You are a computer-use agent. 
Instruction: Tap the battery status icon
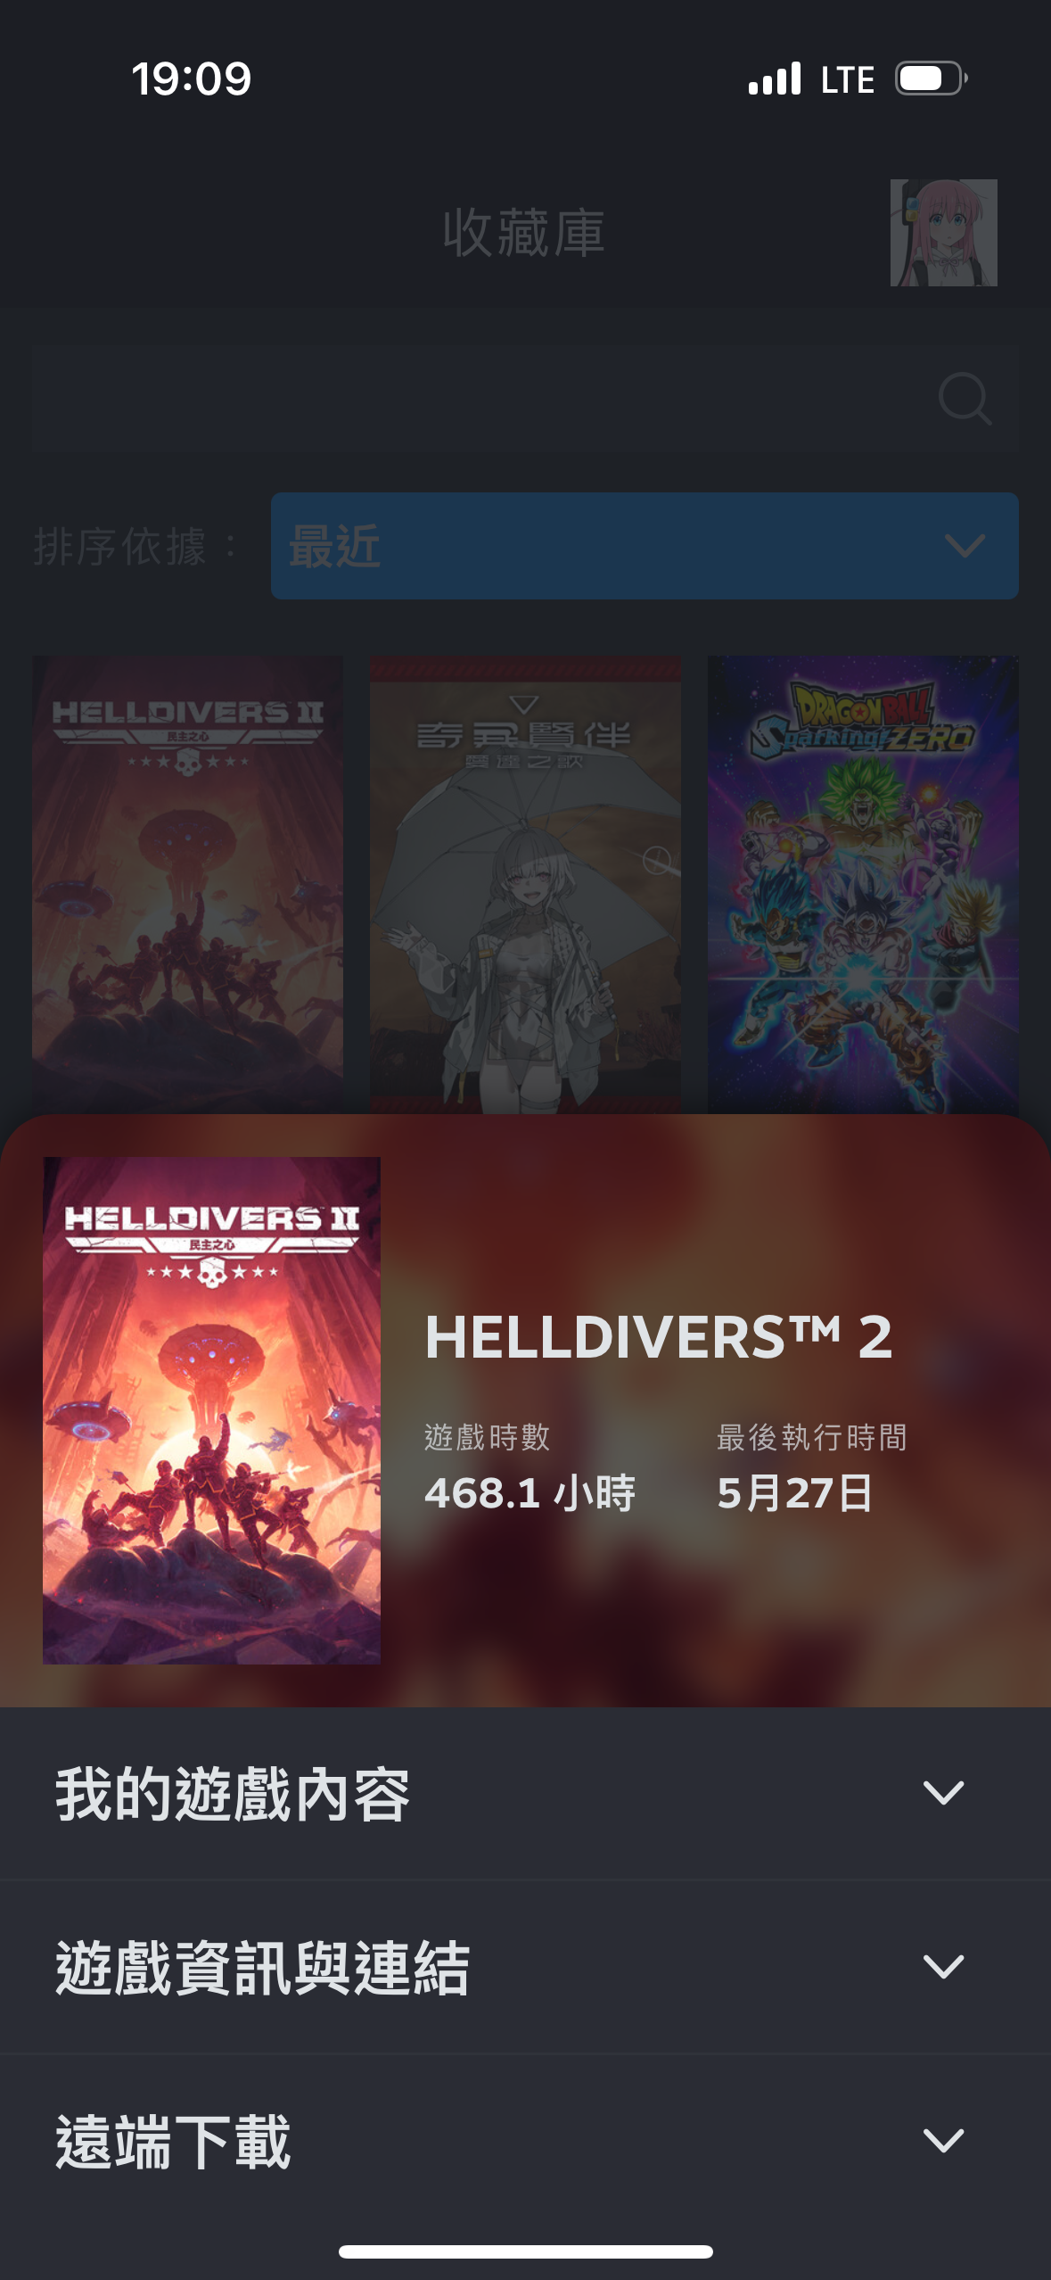point(932,78)
